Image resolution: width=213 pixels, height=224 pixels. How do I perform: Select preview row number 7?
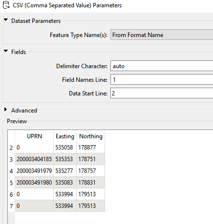pyautogui.click(x=11, y=206)
